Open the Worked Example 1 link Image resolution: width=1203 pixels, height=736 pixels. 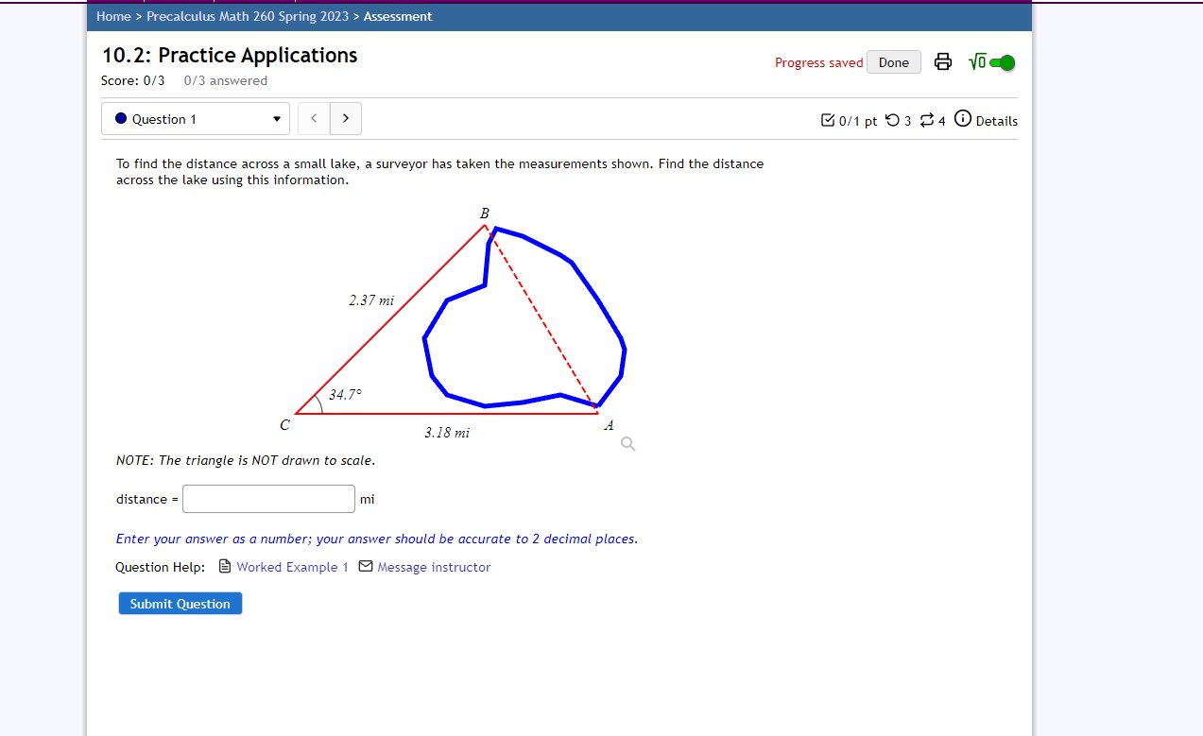click(x=292, y=566)
